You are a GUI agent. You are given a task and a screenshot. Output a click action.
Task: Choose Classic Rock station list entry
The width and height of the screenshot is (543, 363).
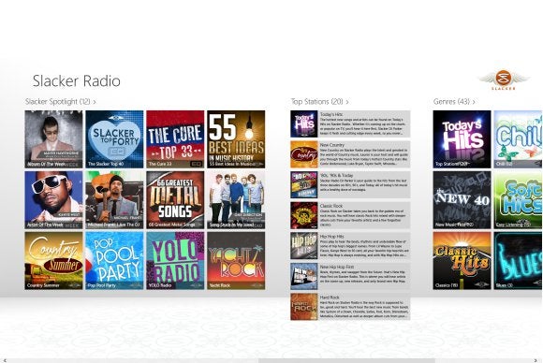click(x=350, y=215)
